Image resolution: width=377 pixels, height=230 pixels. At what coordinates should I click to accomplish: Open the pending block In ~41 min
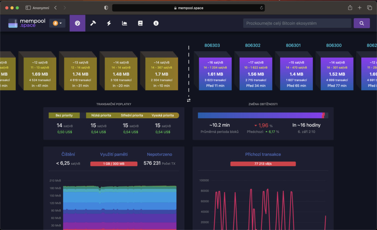pos(40,74)
